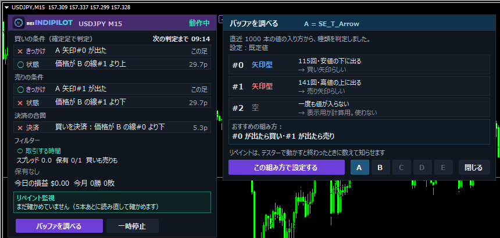Click the バッファを調べる button in the left panel
This screenshot has height=238, width=500.
pyautogui.click(x=59, y=226)
